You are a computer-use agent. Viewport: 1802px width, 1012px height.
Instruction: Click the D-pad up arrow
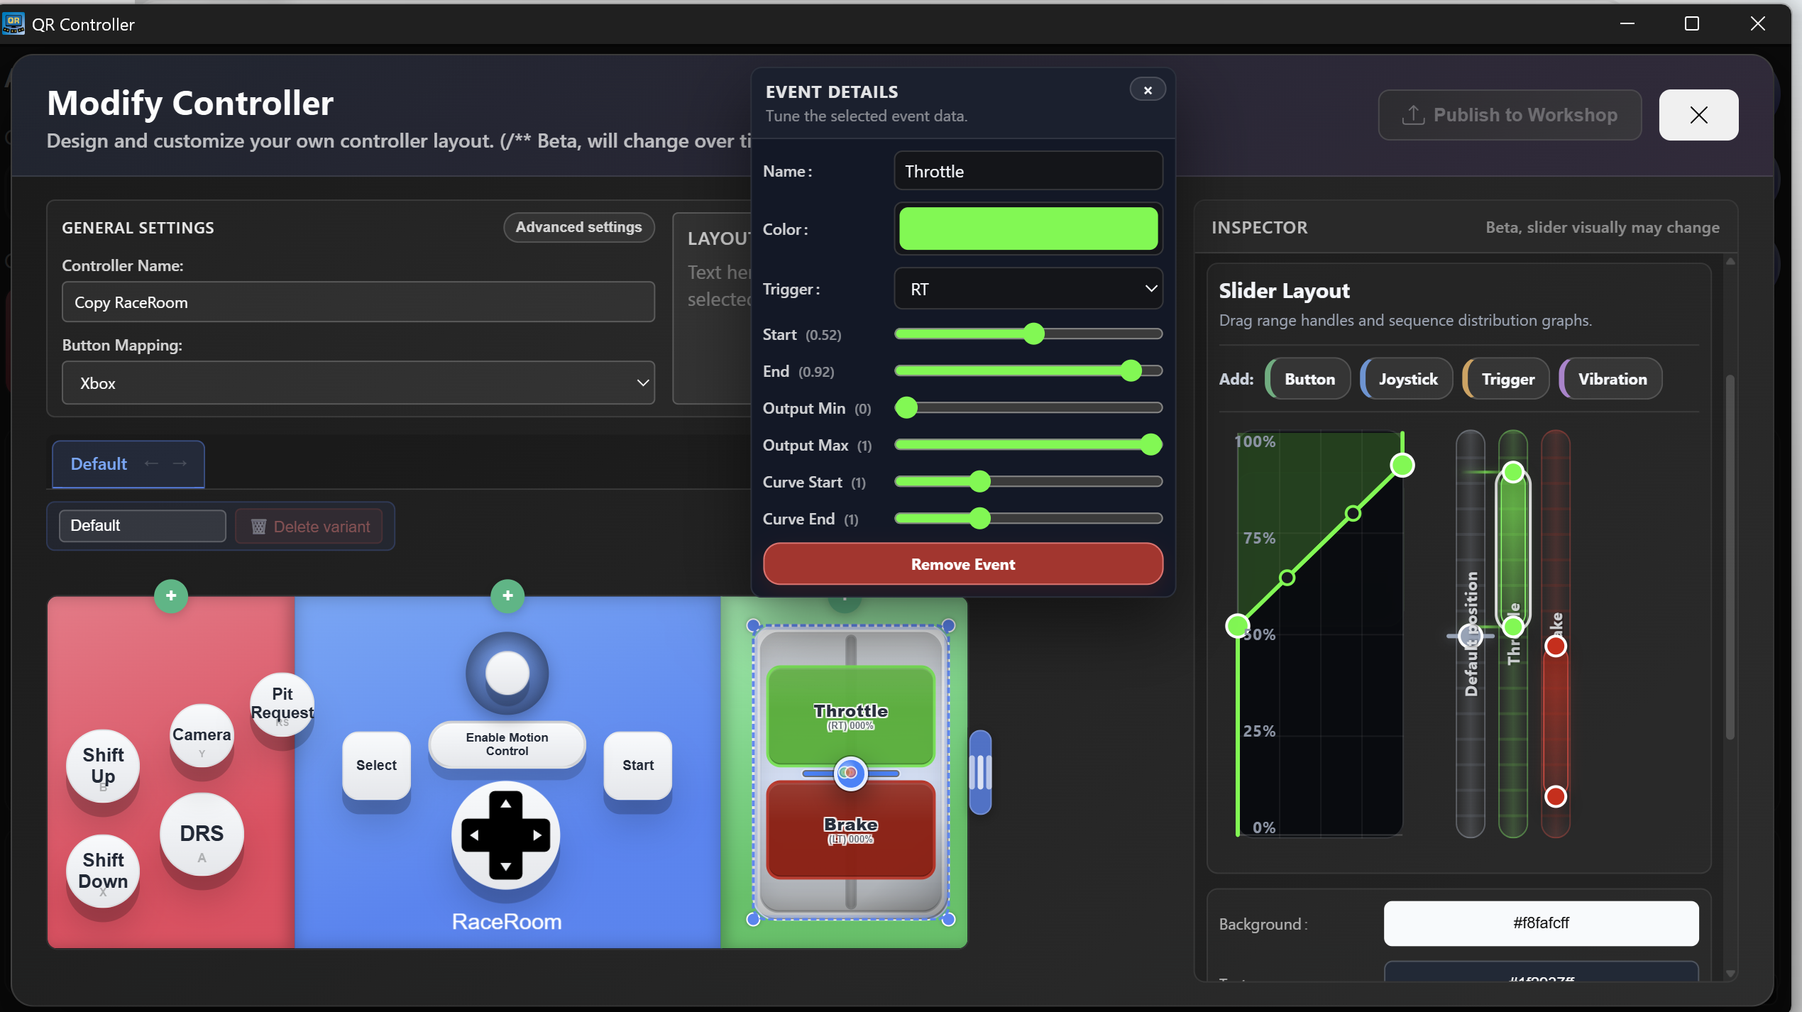(x=505, y=803)
